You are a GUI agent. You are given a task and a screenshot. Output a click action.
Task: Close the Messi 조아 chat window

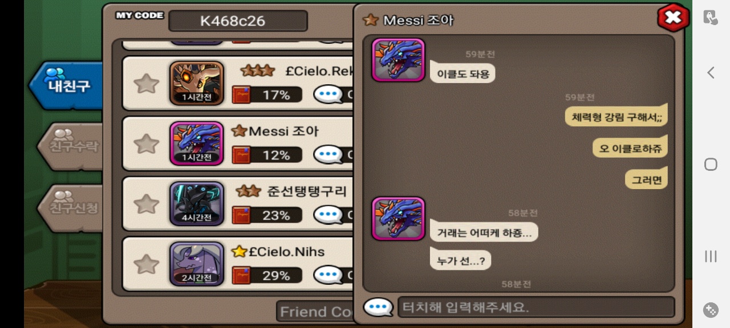point(673,18)
